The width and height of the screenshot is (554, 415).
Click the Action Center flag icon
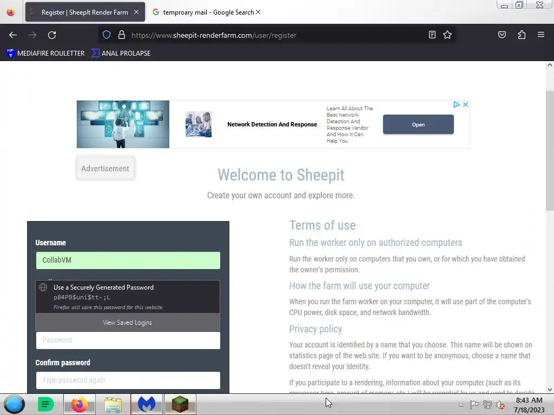[x=474, y=404]
